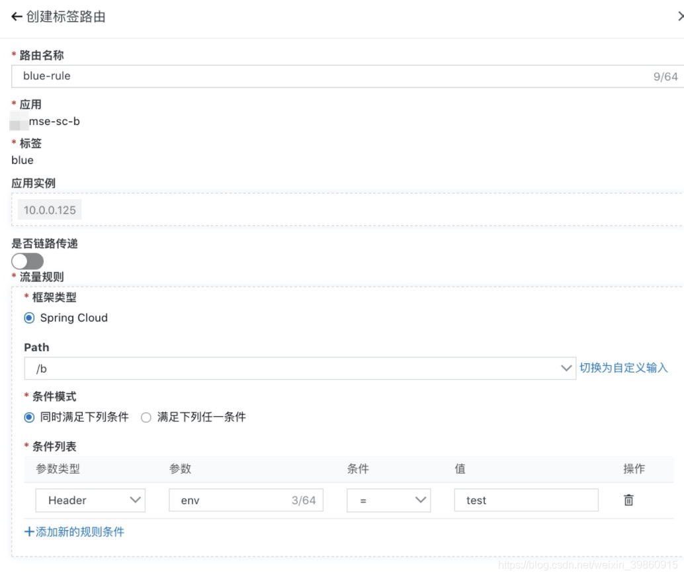Enable the 是否链路传递 switch
The image size is (684, 577).
pyautogui.click(x=26, y=261)
